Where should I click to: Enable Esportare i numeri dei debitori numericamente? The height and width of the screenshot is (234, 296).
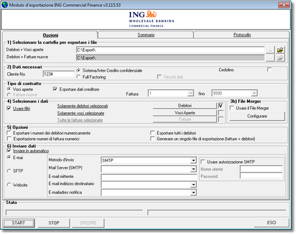[x=9, y=133]
